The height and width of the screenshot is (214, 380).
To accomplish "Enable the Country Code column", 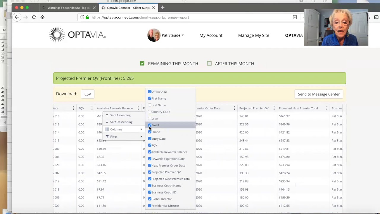I will 150,112.
